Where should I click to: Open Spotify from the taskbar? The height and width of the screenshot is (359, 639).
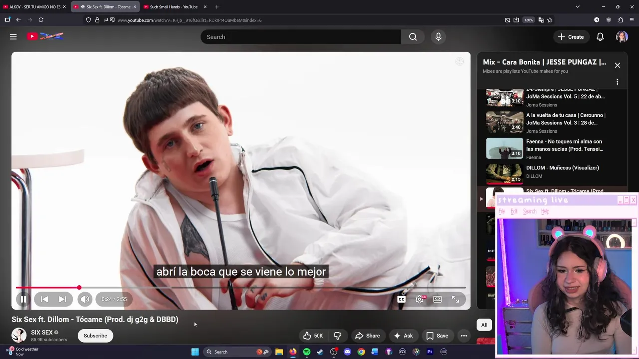coord(307,352)
